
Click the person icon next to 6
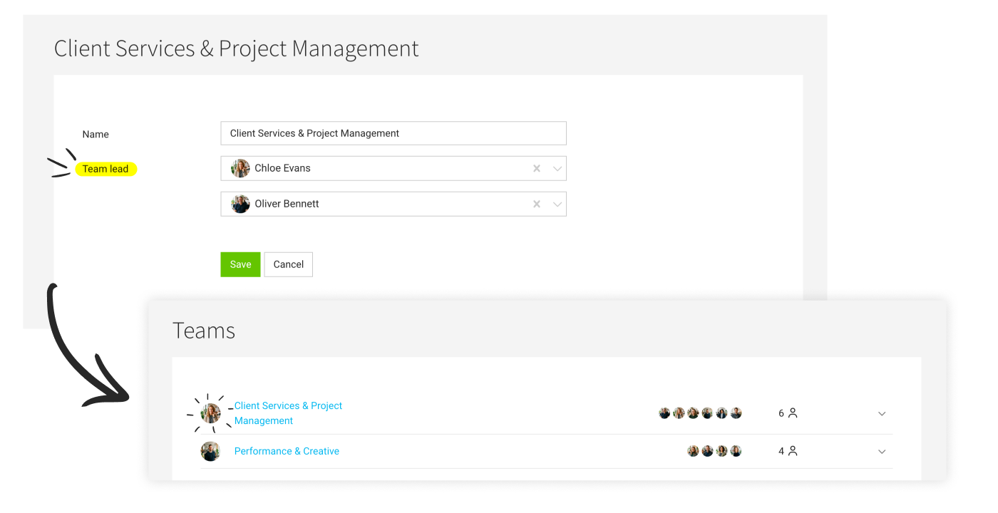tap(793, 413)
